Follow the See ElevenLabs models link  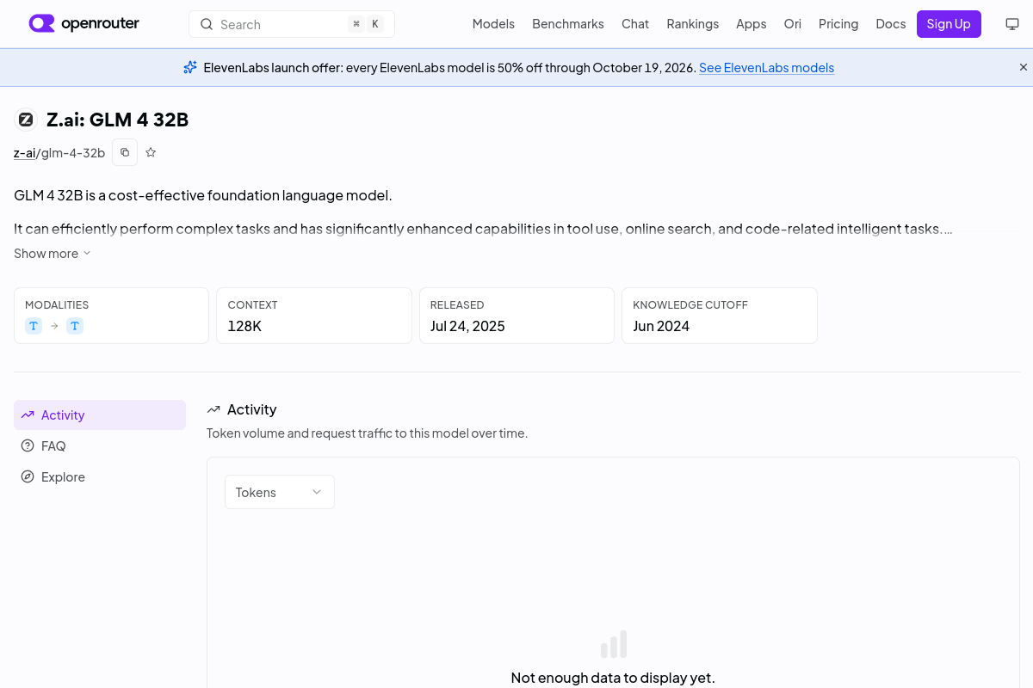(x=766, y=68)
